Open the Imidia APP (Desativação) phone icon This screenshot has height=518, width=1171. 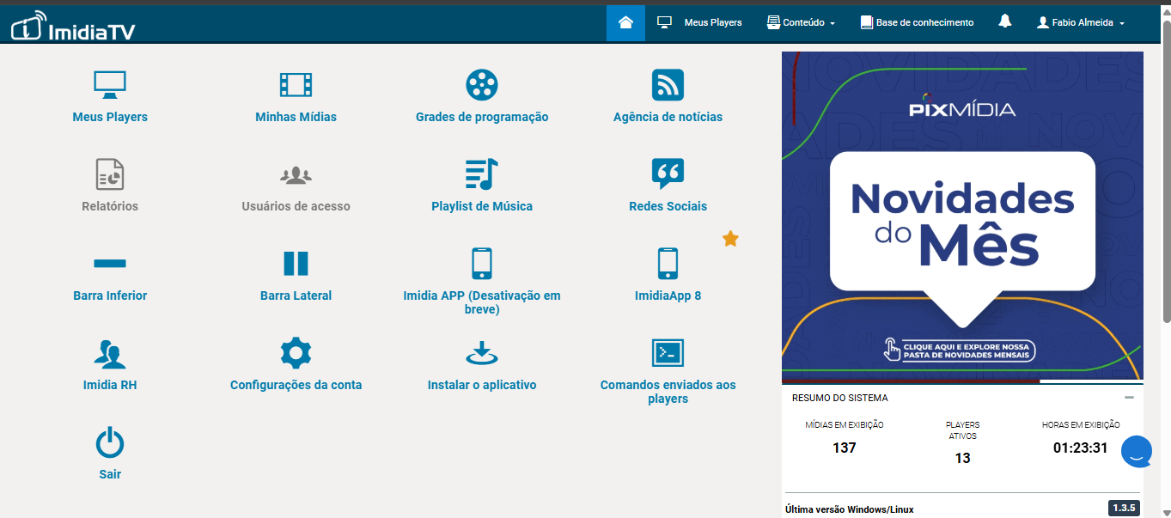coord(482,263)
